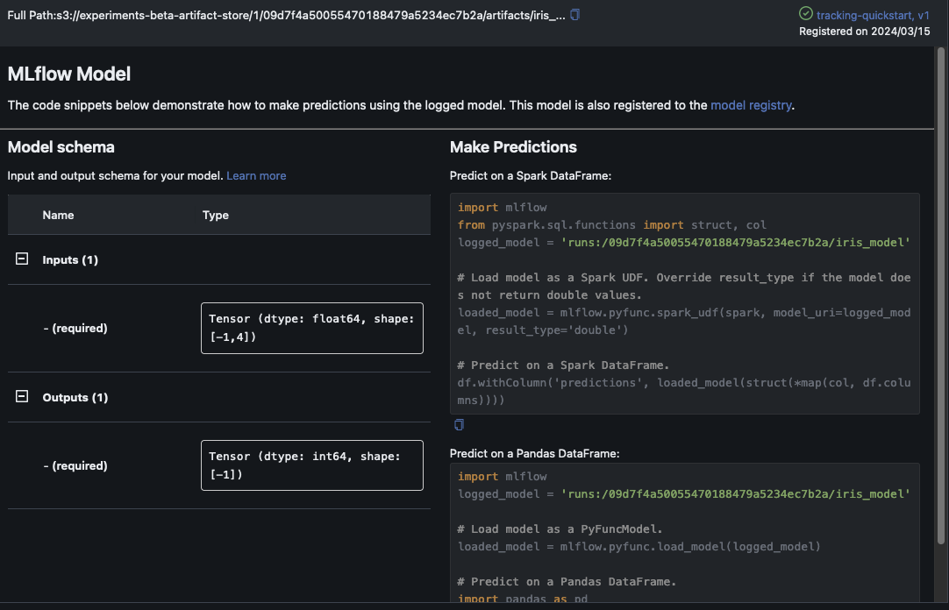Image resolution: width=949 pixels, height=610 pixels.
Task: Click the Type column header
Action: point(216,216)
